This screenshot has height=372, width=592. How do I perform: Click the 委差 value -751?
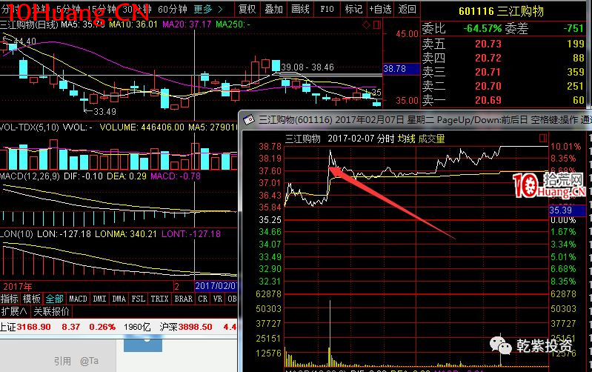[573, 28]
